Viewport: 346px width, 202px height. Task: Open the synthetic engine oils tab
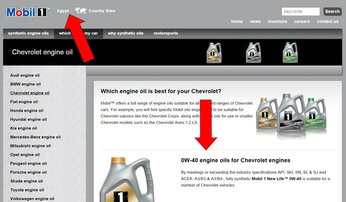tap(28, 33)
